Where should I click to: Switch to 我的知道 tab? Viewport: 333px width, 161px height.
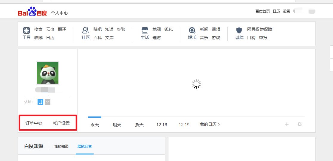pyautogui.click(x=61, y=147)
